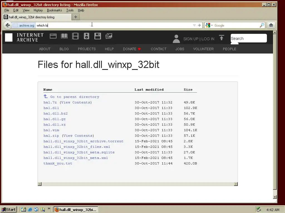Open hall.dll_winxp_32bit_files.xml
The width and height of the screenshot is (285, 213).
point(77,147)
